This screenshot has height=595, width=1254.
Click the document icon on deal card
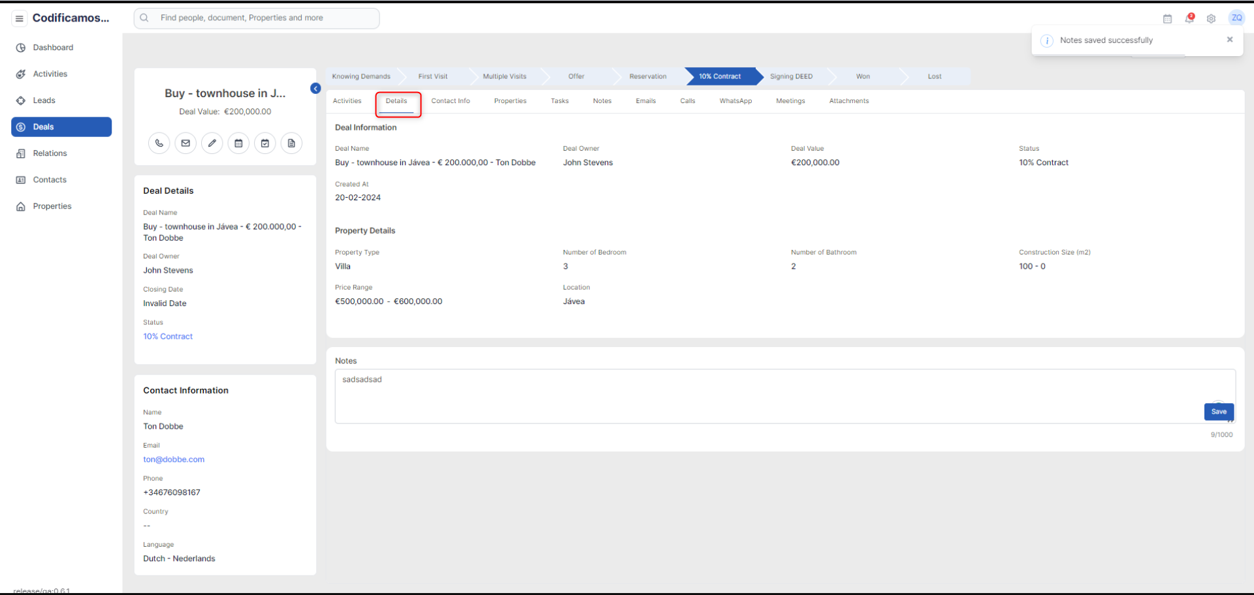point(291,143)
